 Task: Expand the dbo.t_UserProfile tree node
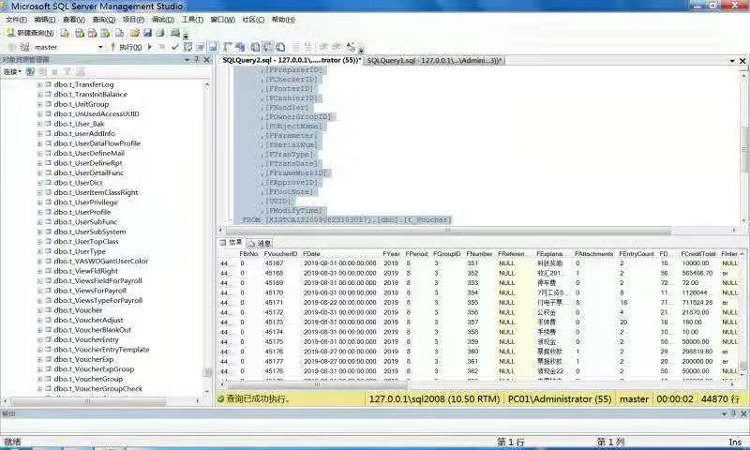pyautogui.click(x=39, y=212)
